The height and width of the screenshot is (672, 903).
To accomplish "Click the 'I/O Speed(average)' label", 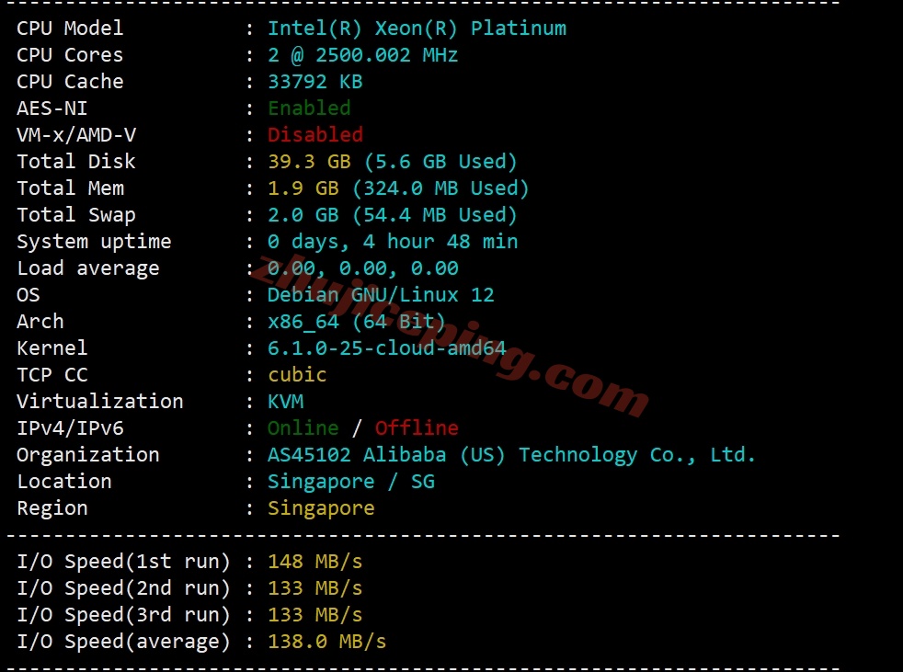I will [x=123, y=642].
